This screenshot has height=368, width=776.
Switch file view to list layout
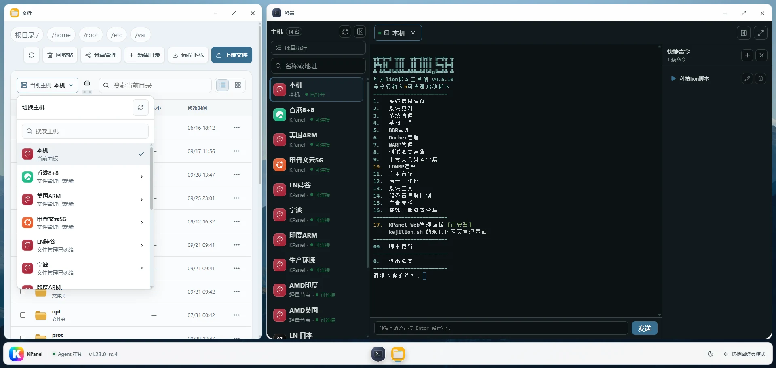222,85
